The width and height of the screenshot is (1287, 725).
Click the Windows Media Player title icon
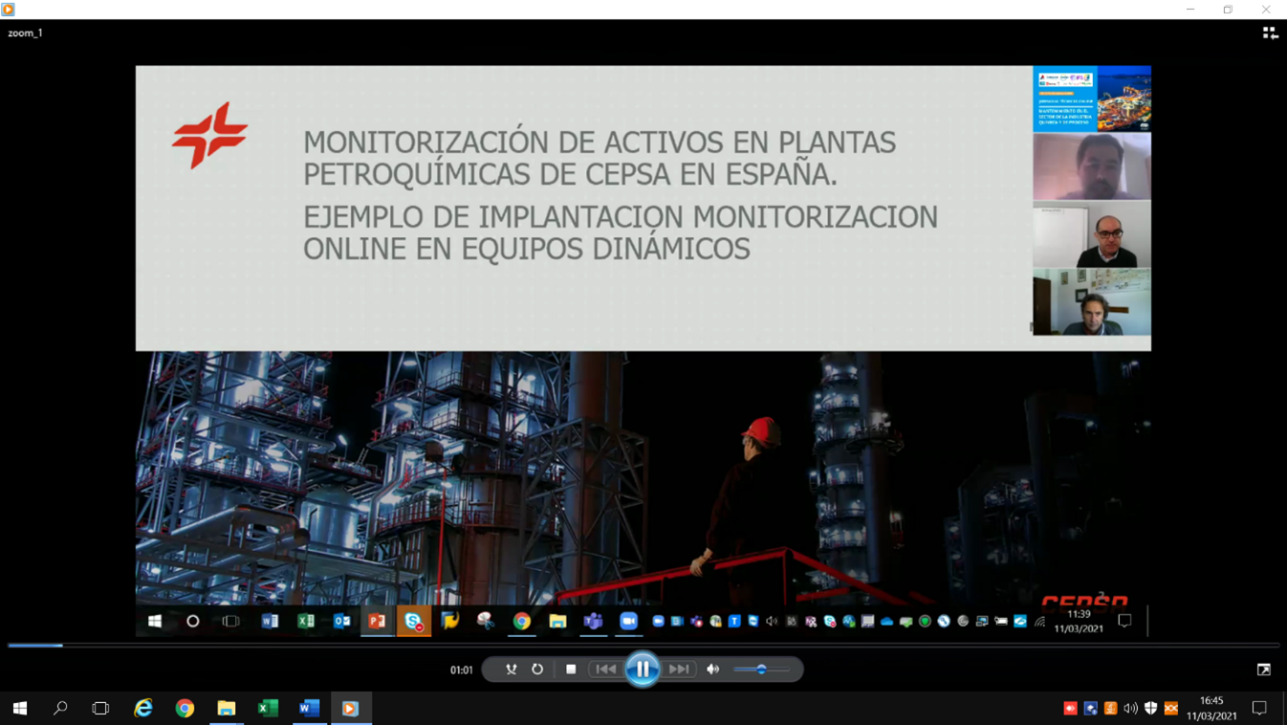(9, 9)
